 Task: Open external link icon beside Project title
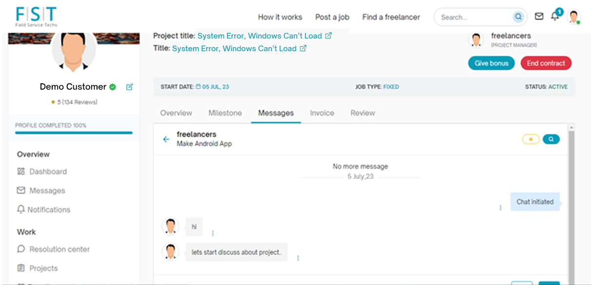click(328, 36)
